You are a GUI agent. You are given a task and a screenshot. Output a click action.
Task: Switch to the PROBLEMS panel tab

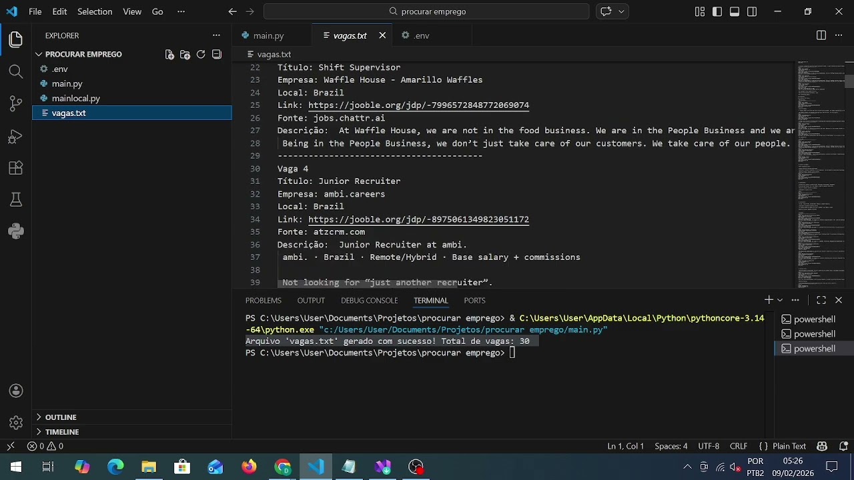pos(264,301)
